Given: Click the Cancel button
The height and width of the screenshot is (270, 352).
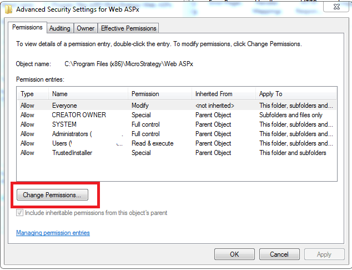Looking at the screenshot, I should (279, 254).
